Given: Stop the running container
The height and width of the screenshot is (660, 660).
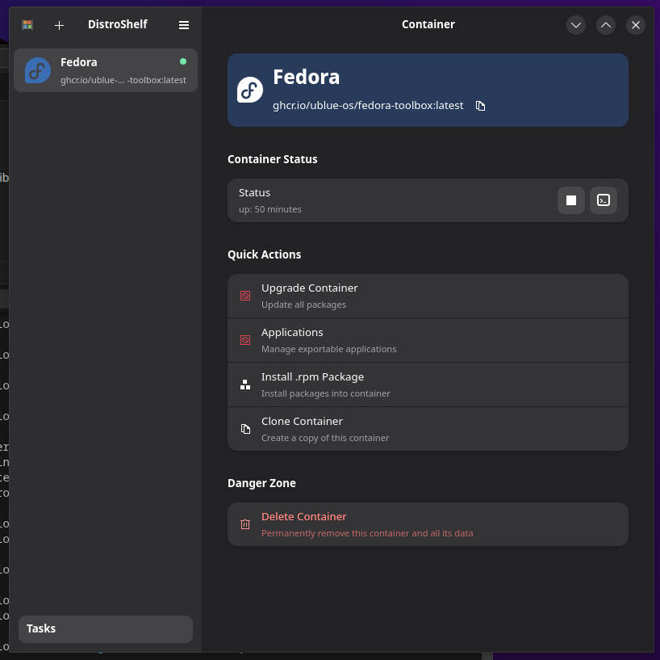Looking at the screenshot, I should 570,200.
